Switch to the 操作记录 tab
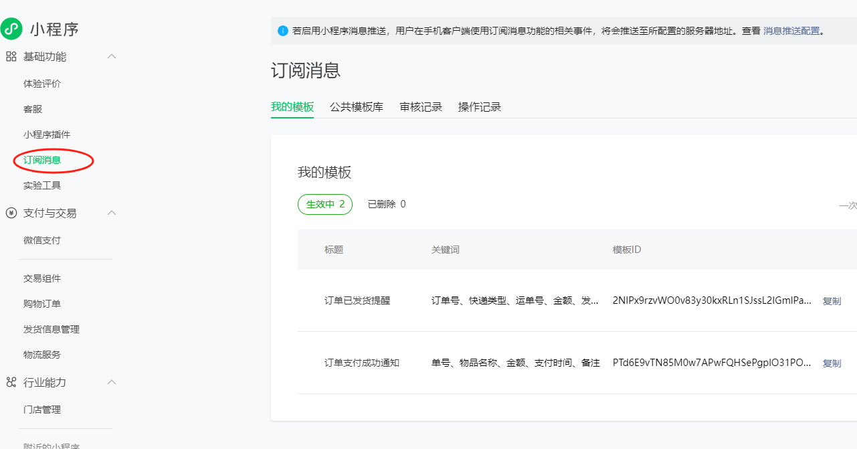857x449 pixels. [480, 107]
